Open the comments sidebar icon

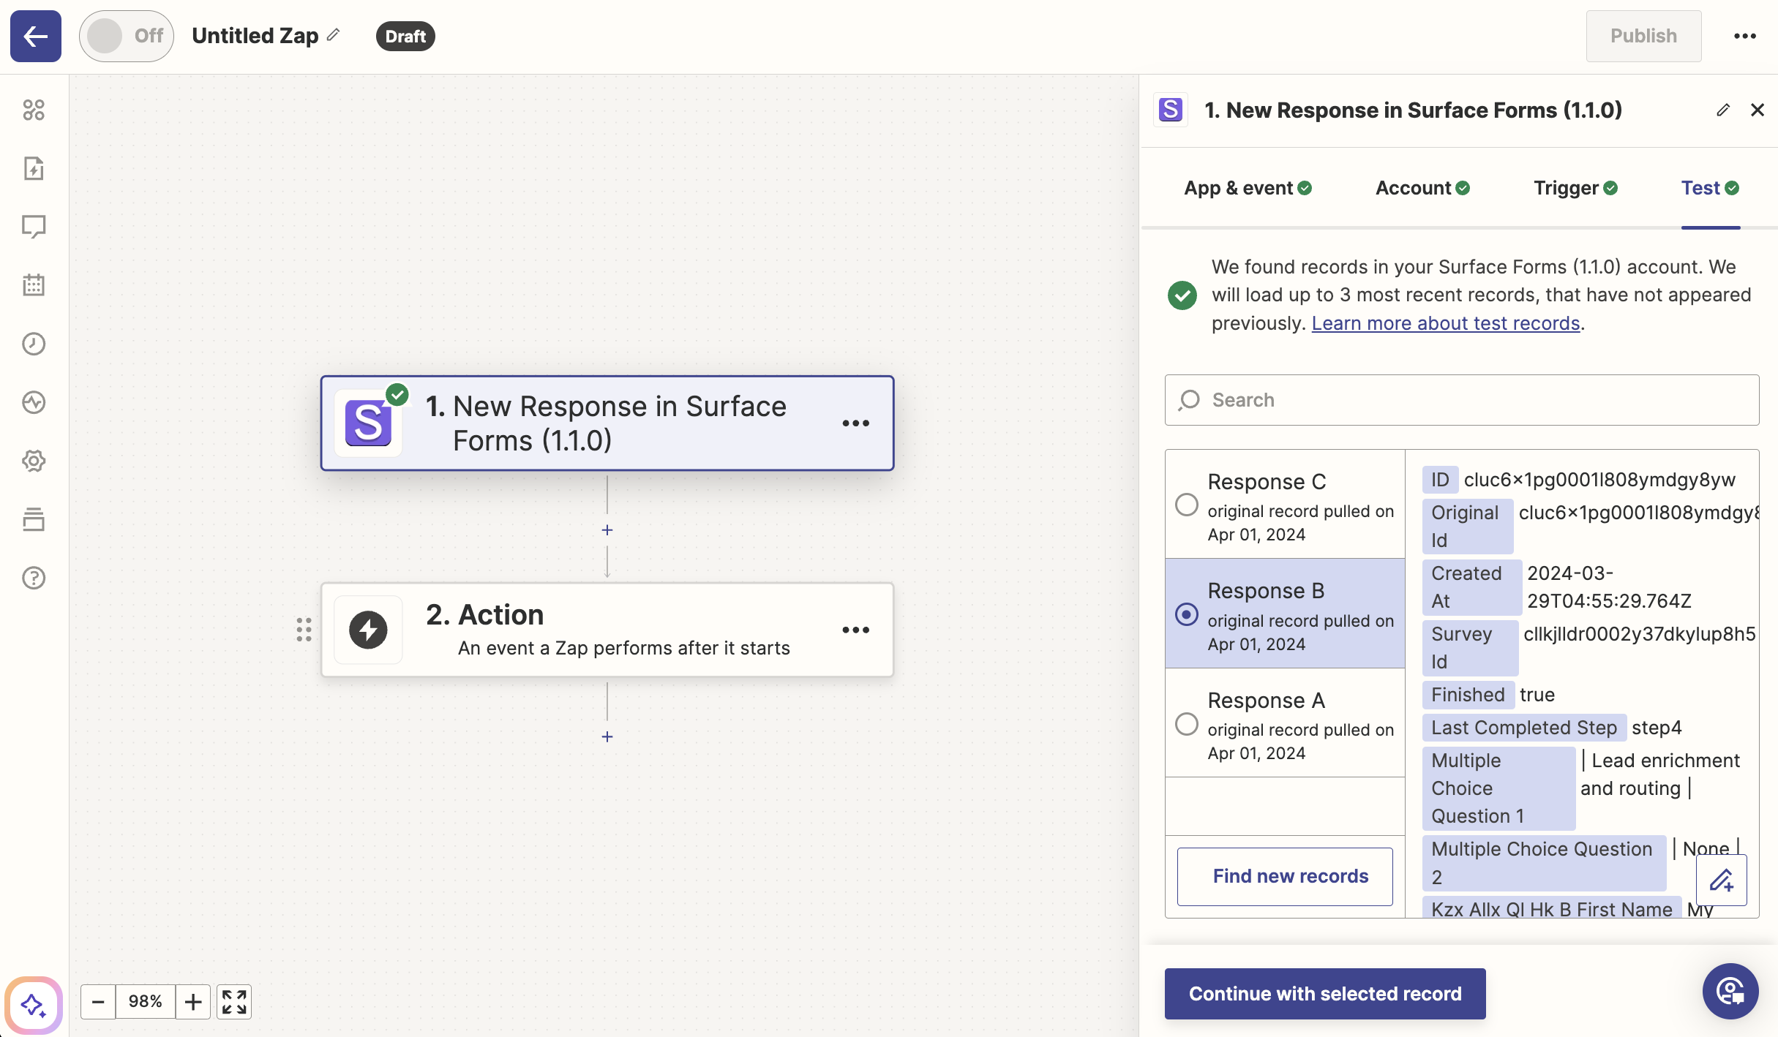click(34, 227)
